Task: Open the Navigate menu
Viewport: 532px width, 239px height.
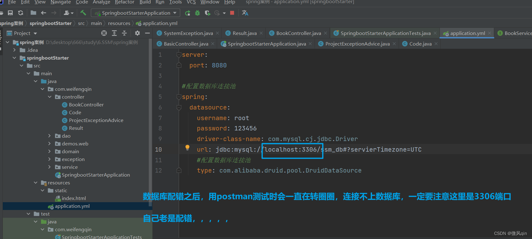Action: click(x=61, y=2)
